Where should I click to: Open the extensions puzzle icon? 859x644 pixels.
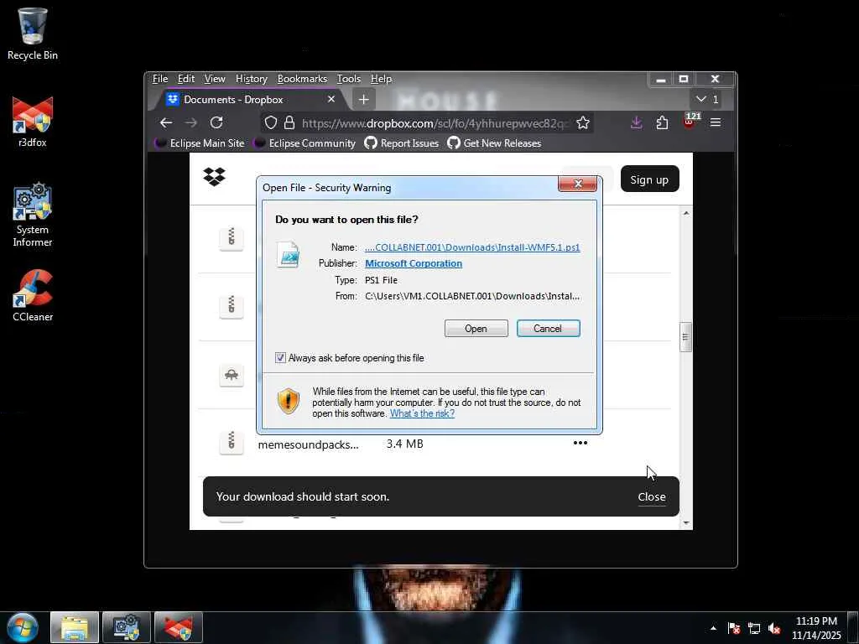tap(663, 122)
